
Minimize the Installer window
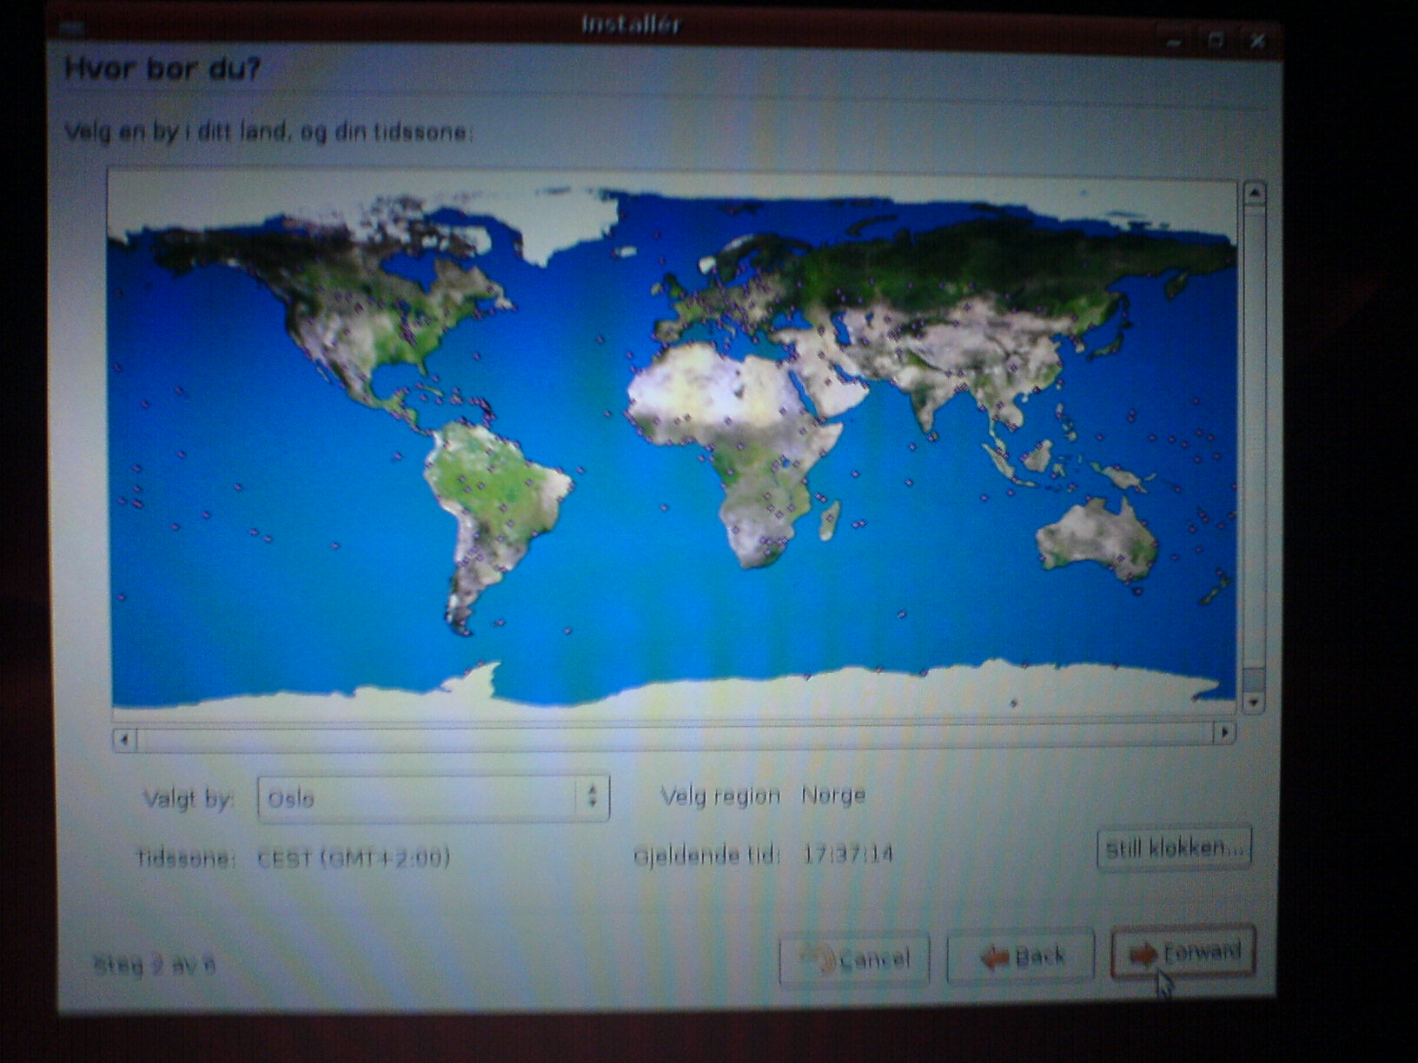pyautogui.click(x=1174, y=41)
